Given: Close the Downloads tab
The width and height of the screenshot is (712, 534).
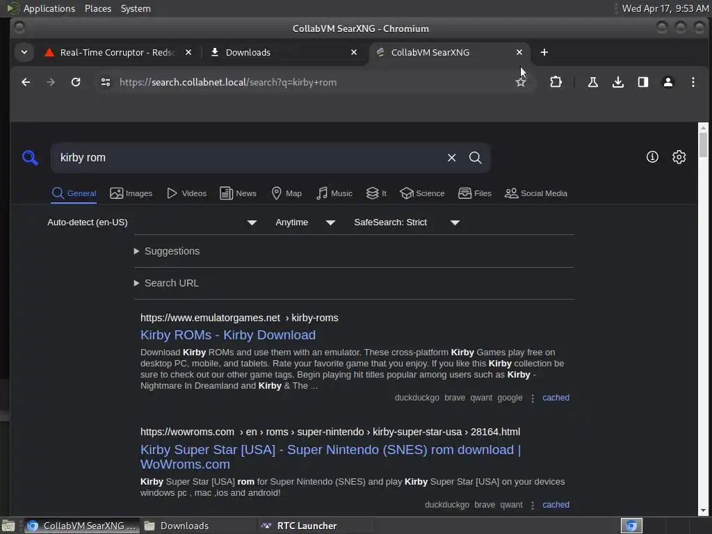Looking at the screenshot, I should tap(354, 52).
